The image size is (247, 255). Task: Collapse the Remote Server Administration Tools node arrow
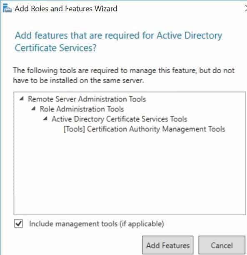[22, 98]
